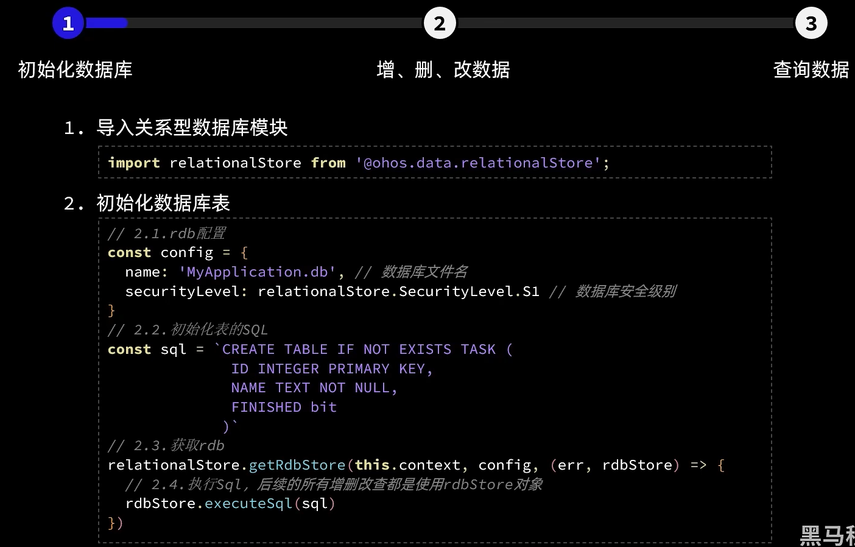
Task: Select the 初始化数据库 step label
Action: pyautogui.click(x=75, y=69)
